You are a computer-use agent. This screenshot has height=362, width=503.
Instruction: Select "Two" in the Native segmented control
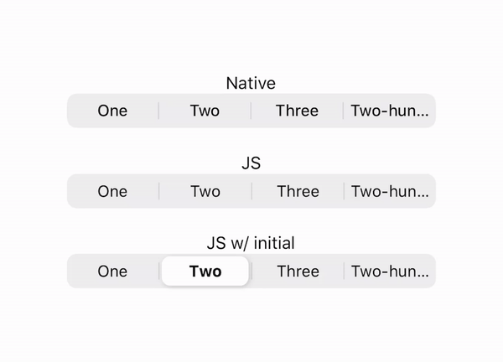(205, 111)
